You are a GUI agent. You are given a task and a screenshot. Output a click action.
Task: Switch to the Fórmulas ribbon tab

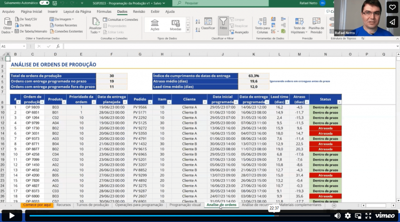pos(104,12)
